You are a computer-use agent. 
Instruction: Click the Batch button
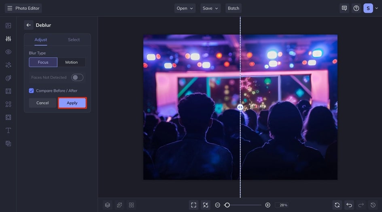[x=233, y=8]
